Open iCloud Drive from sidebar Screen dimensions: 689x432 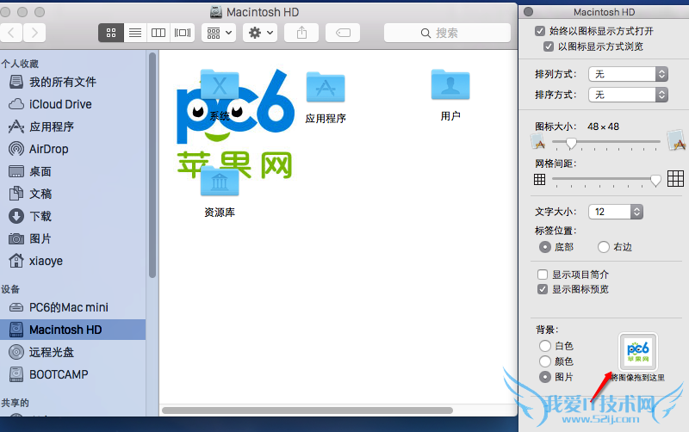pyautogui.click(x=59, y=104)
